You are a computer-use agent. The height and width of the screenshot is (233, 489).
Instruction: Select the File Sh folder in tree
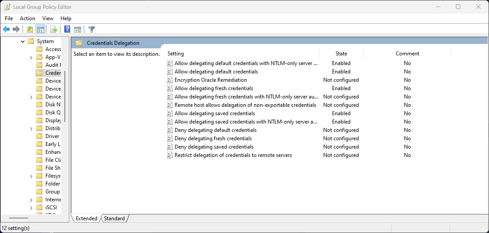coord(49,168)
